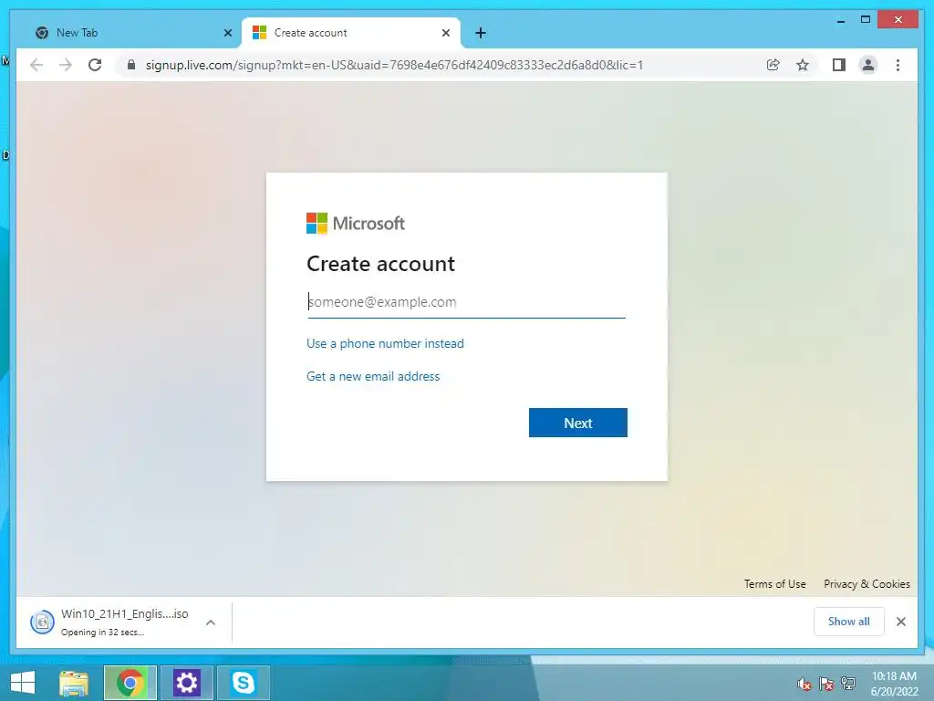Bookmark this page with the star icon
The image size is (934, 701).
(x=803, y=65)
